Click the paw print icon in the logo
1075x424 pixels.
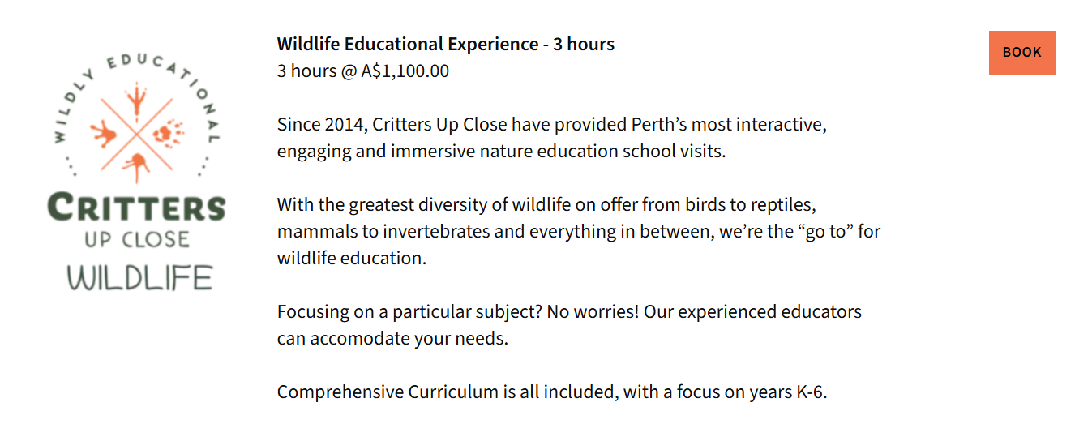tap(169, 130)
